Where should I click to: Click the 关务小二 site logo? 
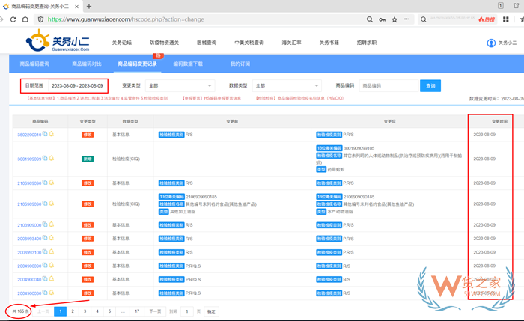(x=58, y=40)
